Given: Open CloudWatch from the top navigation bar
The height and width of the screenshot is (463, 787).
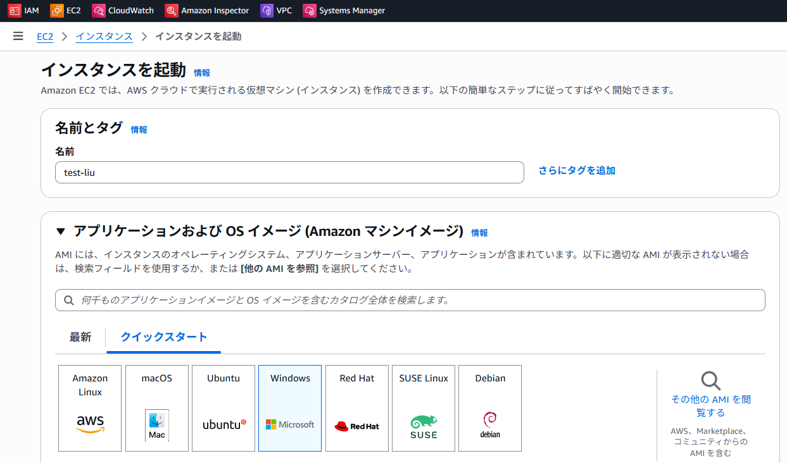Looking at the screenshot, I should point(123,10).
